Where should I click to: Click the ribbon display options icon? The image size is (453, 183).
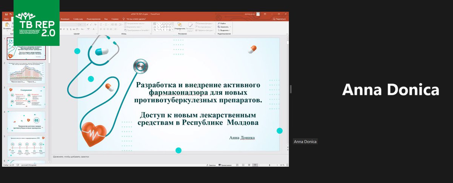265,14
